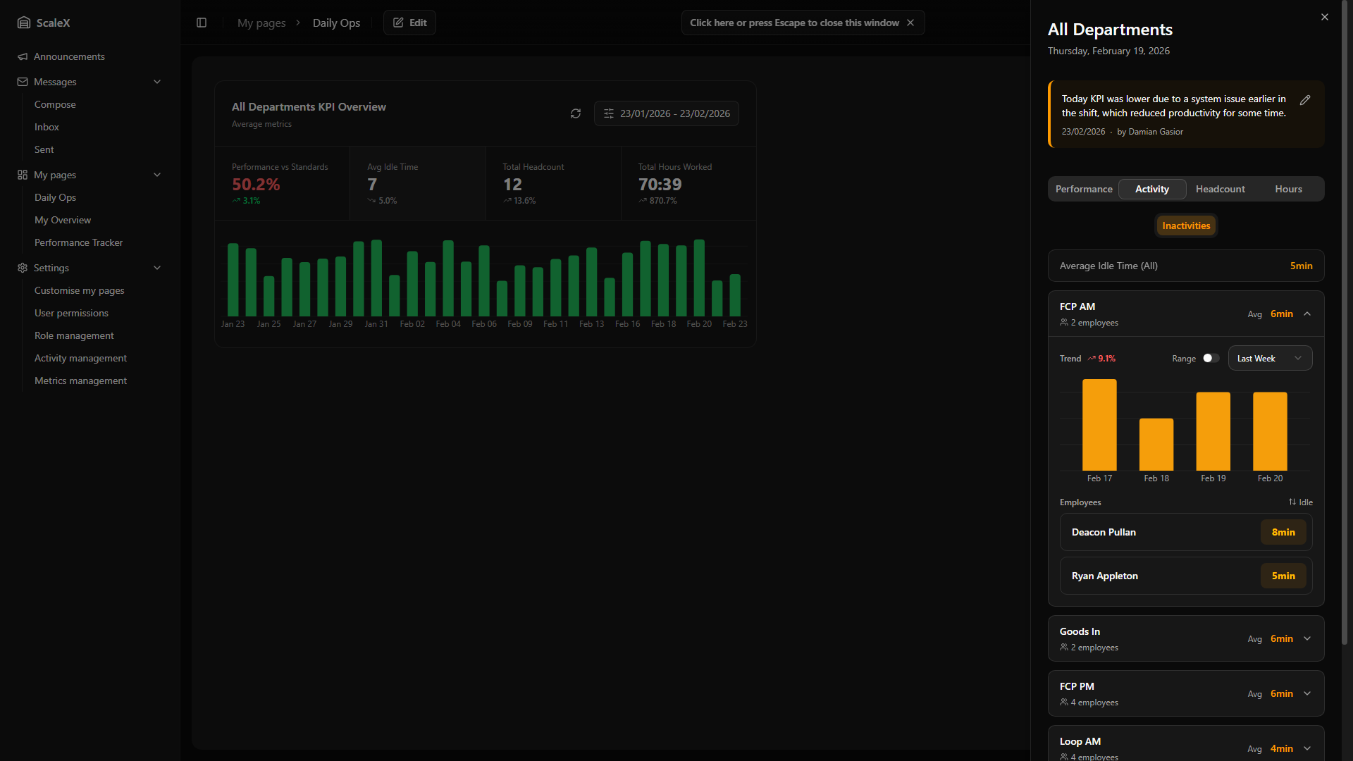Toggle the Range switch

pyautogui.click(x=1211, y=358)
